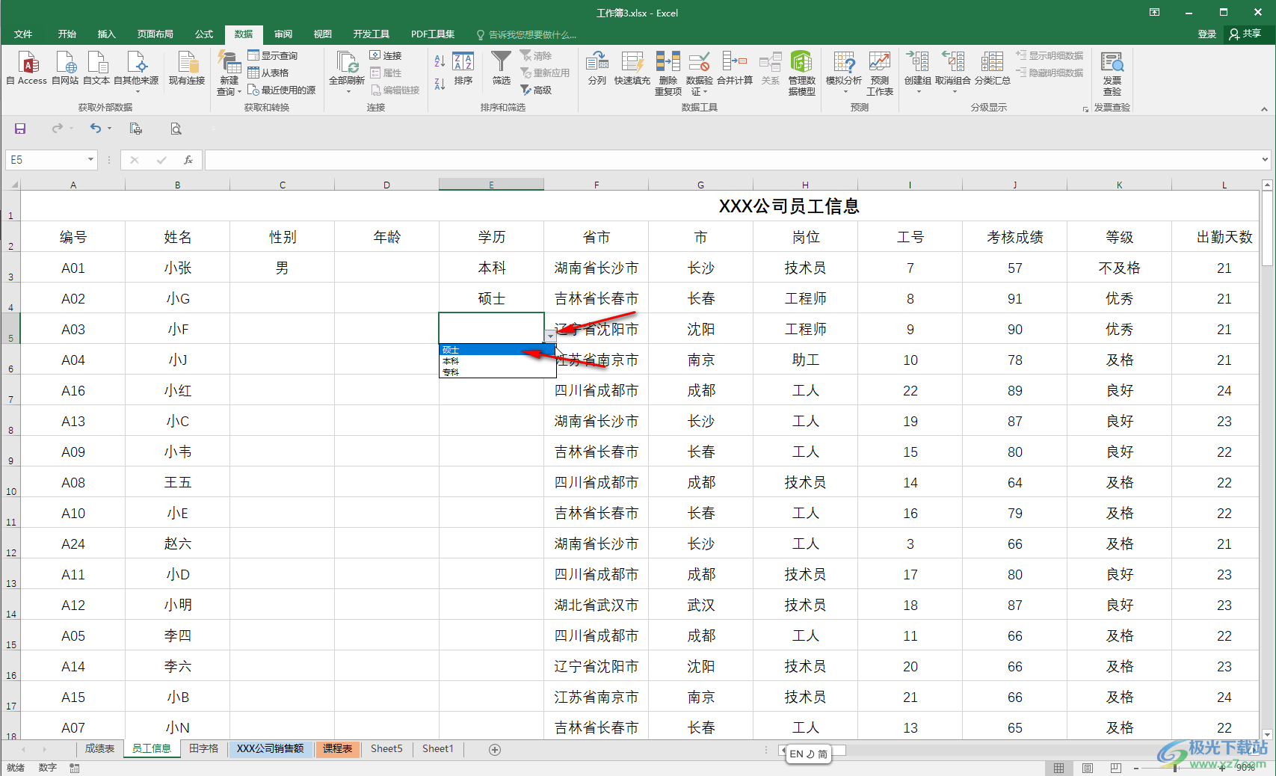This screenshot has height=776, width=1276.
Task: Choose 硕士 from the dropdown list
Action: (x=497, y=350)
